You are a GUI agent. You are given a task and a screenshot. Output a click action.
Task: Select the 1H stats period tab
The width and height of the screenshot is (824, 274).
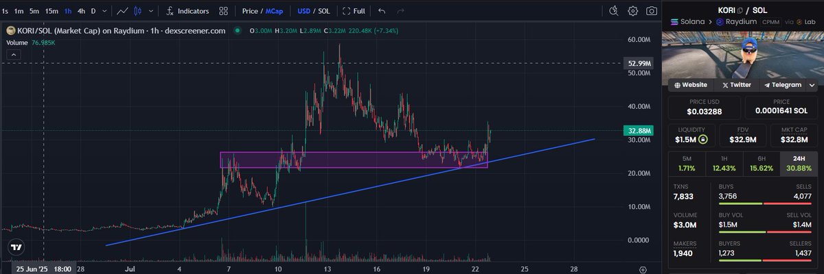pyautogui.click(x=724, y=163)
